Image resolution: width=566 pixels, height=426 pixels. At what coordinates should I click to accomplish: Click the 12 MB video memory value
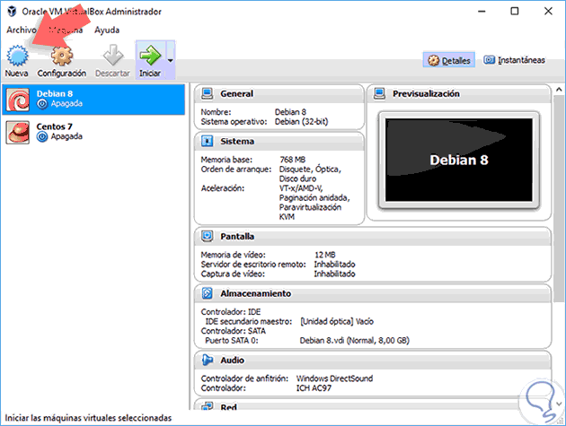(x=324, y=255)
